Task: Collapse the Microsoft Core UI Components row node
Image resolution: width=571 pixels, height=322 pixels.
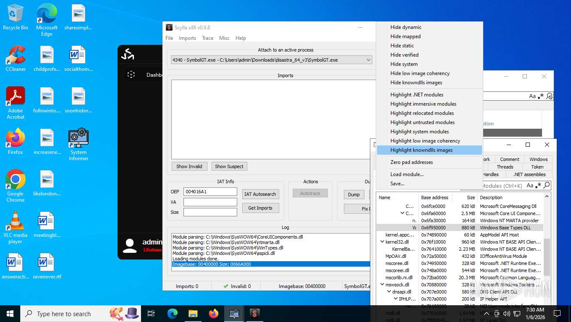Action: coord(402,213)
